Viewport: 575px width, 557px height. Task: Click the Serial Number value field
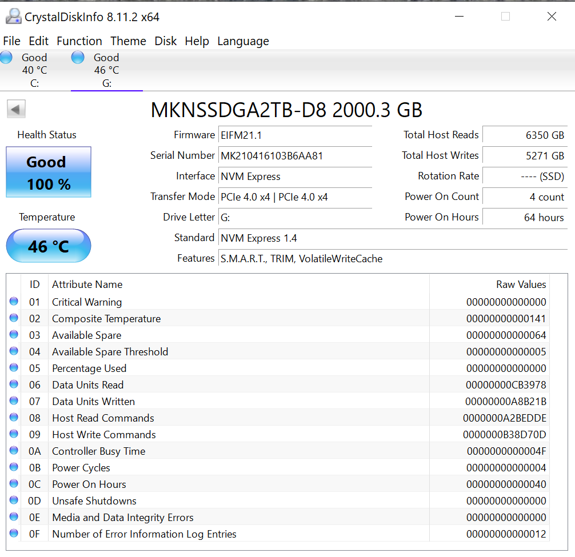pyautogui.click(x=295, y=155)
